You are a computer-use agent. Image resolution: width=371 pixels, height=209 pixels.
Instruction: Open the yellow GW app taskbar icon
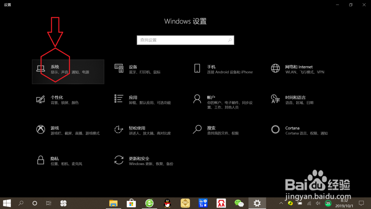point(185,203)
